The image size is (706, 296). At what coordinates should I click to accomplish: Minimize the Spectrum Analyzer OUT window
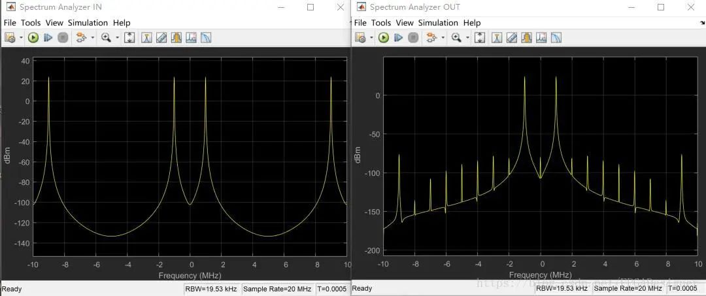click(x=631, y=7)
